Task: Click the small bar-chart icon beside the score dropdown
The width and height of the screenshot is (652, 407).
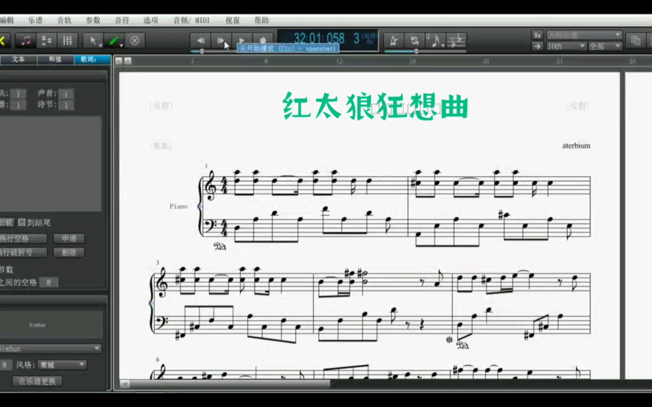Action: click(x=537, y=35)
